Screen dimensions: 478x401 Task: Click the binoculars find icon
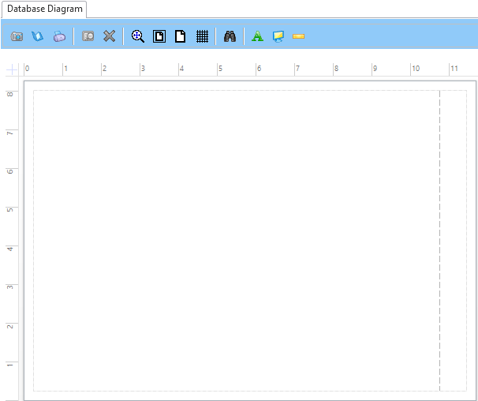click(230, 36)
